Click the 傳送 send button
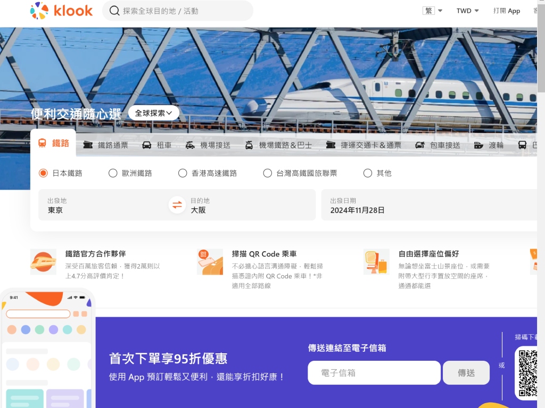Viewport: 545px width, 408px height. point(466,372)
